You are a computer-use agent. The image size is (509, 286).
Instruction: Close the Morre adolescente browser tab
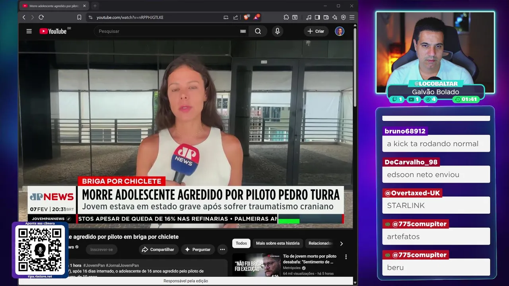pos(84,6)
